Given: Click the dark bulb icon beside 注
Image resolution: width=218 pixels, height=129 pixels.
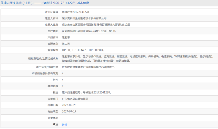Looking at the screenshot, I should click(54, 124).
